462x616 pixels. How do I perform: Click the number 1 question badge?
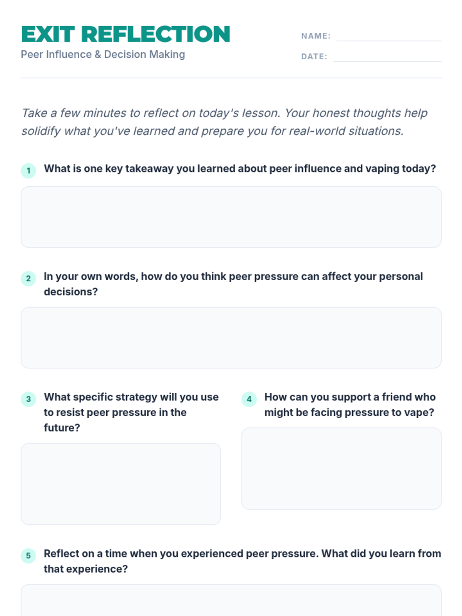pos(28,171)
